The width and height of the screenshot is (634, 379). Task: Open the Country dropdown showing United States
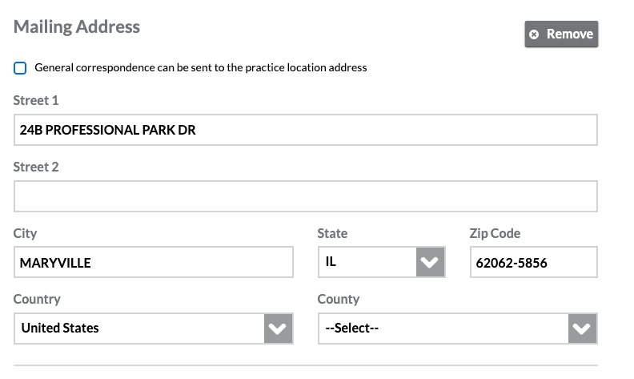(138, 328)
